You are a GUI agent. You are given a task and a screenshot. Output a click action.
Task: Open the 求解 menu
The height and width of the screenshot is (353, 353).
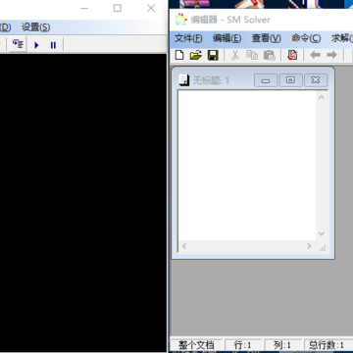[342, 38]
